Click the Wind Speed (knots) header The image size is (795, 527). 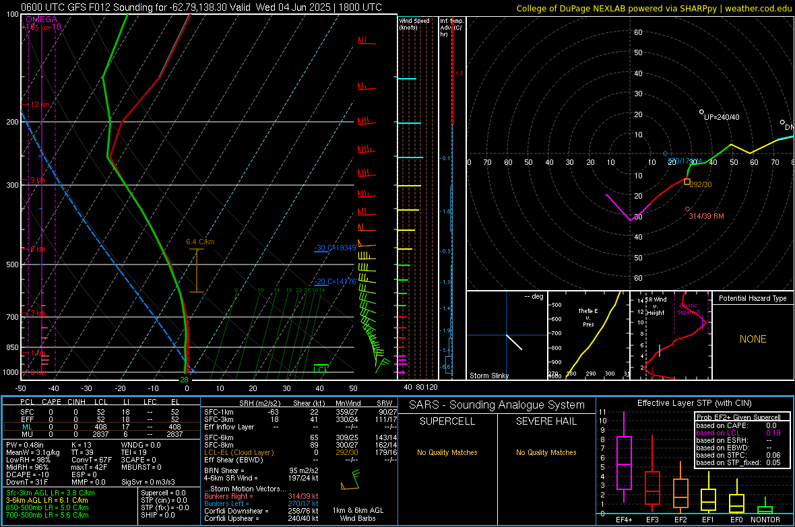tap(414, 24)
